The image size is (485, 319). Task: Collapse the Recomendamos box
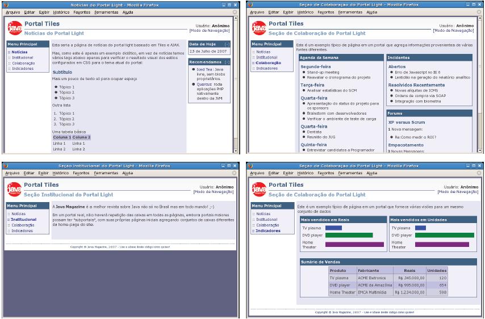point(227,61)
